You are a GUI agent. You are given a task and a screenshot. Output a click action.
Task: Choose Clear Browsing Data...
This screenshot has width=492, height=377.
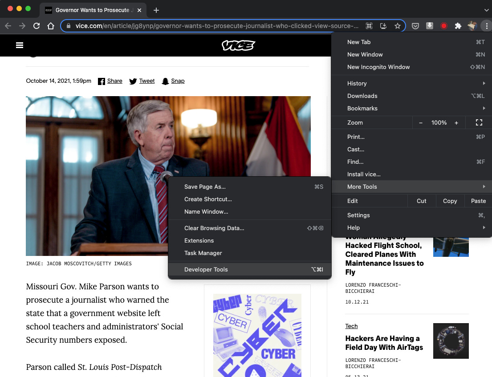tap(250, 228)
